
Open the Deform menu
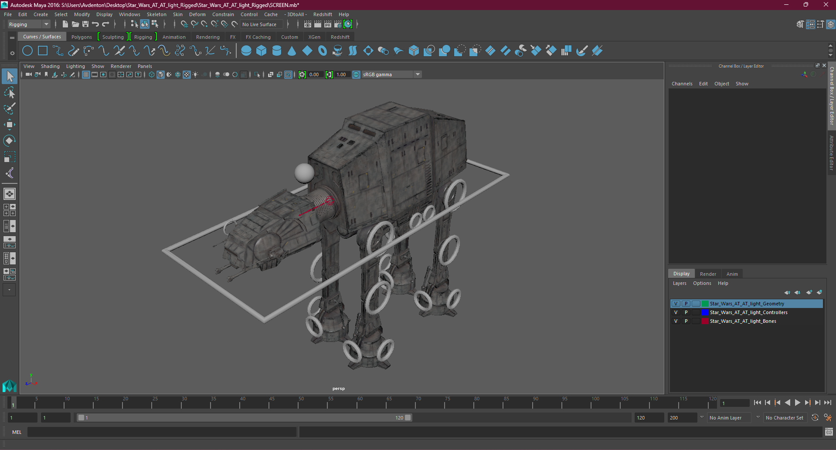pyautogui.click(x=197, y=14)
